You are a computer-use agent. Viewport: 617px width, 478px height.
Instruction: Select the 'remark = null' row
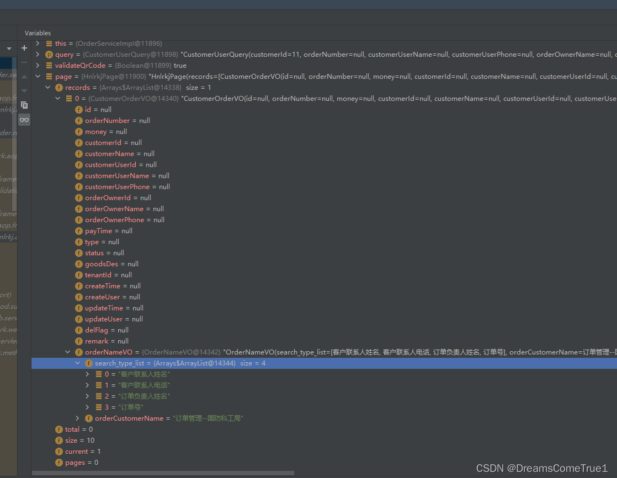pos(325,341)
